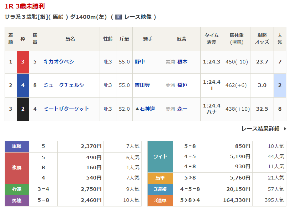Screen dimensions: 291x210
Task: Open trainer 根本's page
Action: (x=182, y=62)
